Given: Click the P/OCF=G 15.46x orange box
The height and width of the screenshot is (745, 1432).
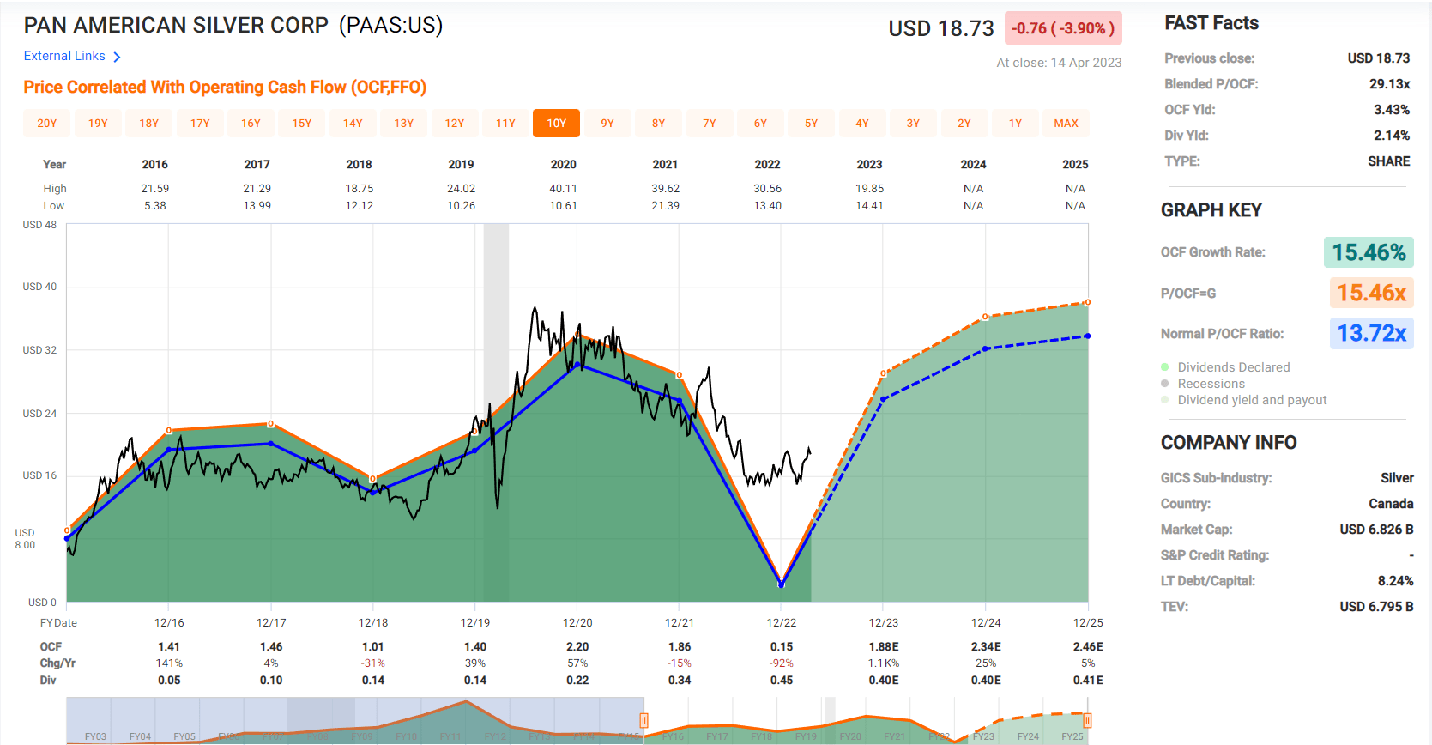Looking at the screenshot, I should (x=1371, y=293).
